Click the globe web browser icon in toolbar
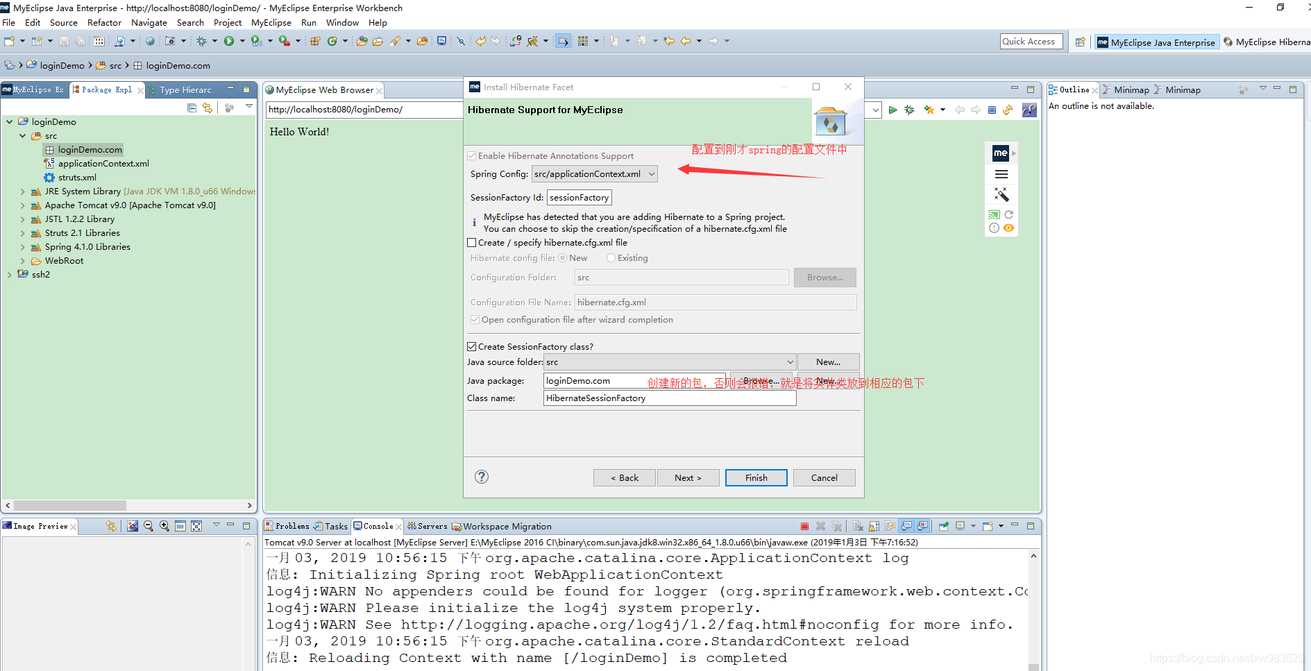Image resolution: width=1311 pixels, height=671 pixels. pos(150,41)
